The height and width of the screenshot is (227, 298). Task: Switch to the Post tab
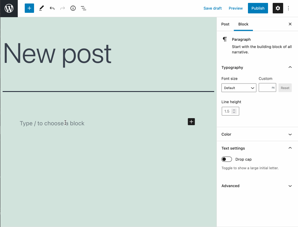click(x=225, y=24)
